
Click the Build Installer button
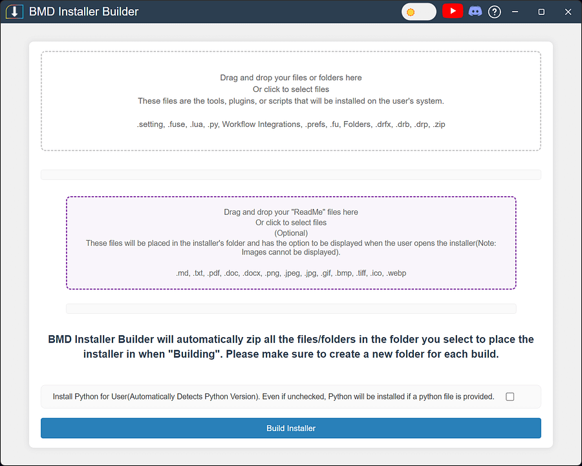[x=291, y=428]
